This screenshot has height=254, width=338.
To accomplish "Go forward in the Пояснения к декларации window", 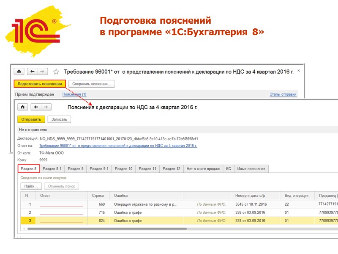I will point(46,107).
